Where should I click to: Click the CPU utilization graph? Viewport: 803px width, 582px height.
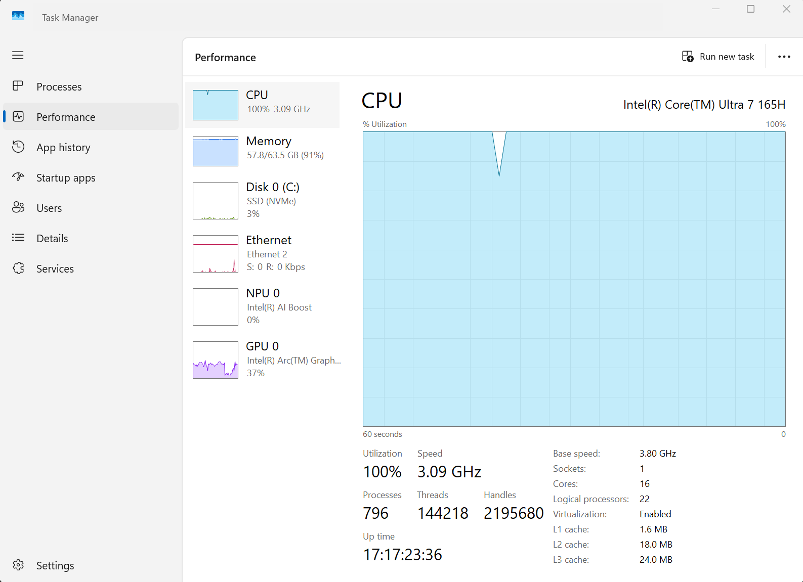(574, 279)
